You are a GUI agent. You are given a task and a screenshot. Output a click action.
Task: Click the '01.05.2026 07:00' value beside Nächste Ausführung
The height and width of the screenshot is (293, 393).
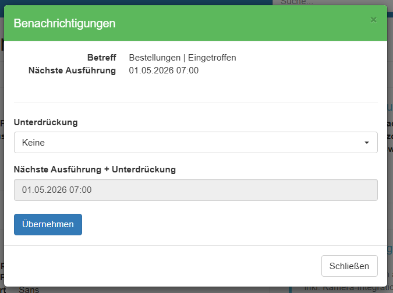[x=164, y=70]
